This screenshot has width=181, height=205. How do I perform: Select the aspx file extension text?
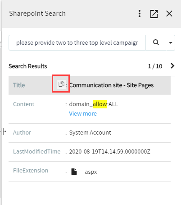pyautogui.click(x=91, y=172)
